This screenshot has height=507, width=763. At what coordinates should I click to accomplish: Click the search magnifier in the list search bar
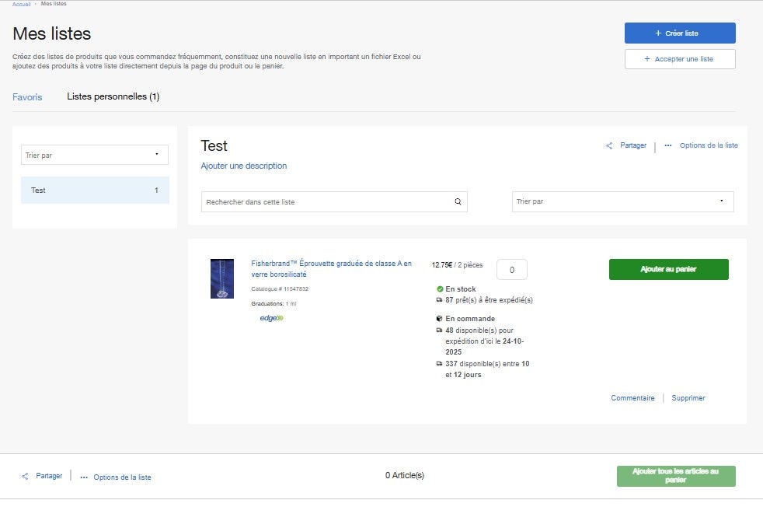458,201
